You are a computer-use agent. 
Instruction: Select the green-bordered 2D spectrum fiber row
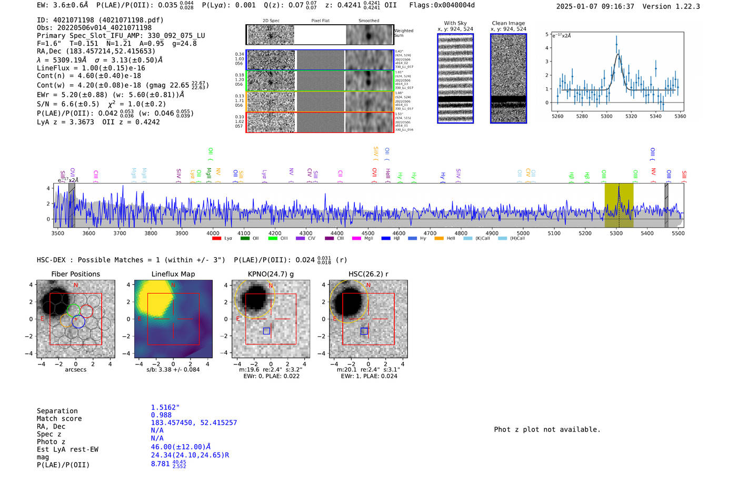click(x=320, y=81)
